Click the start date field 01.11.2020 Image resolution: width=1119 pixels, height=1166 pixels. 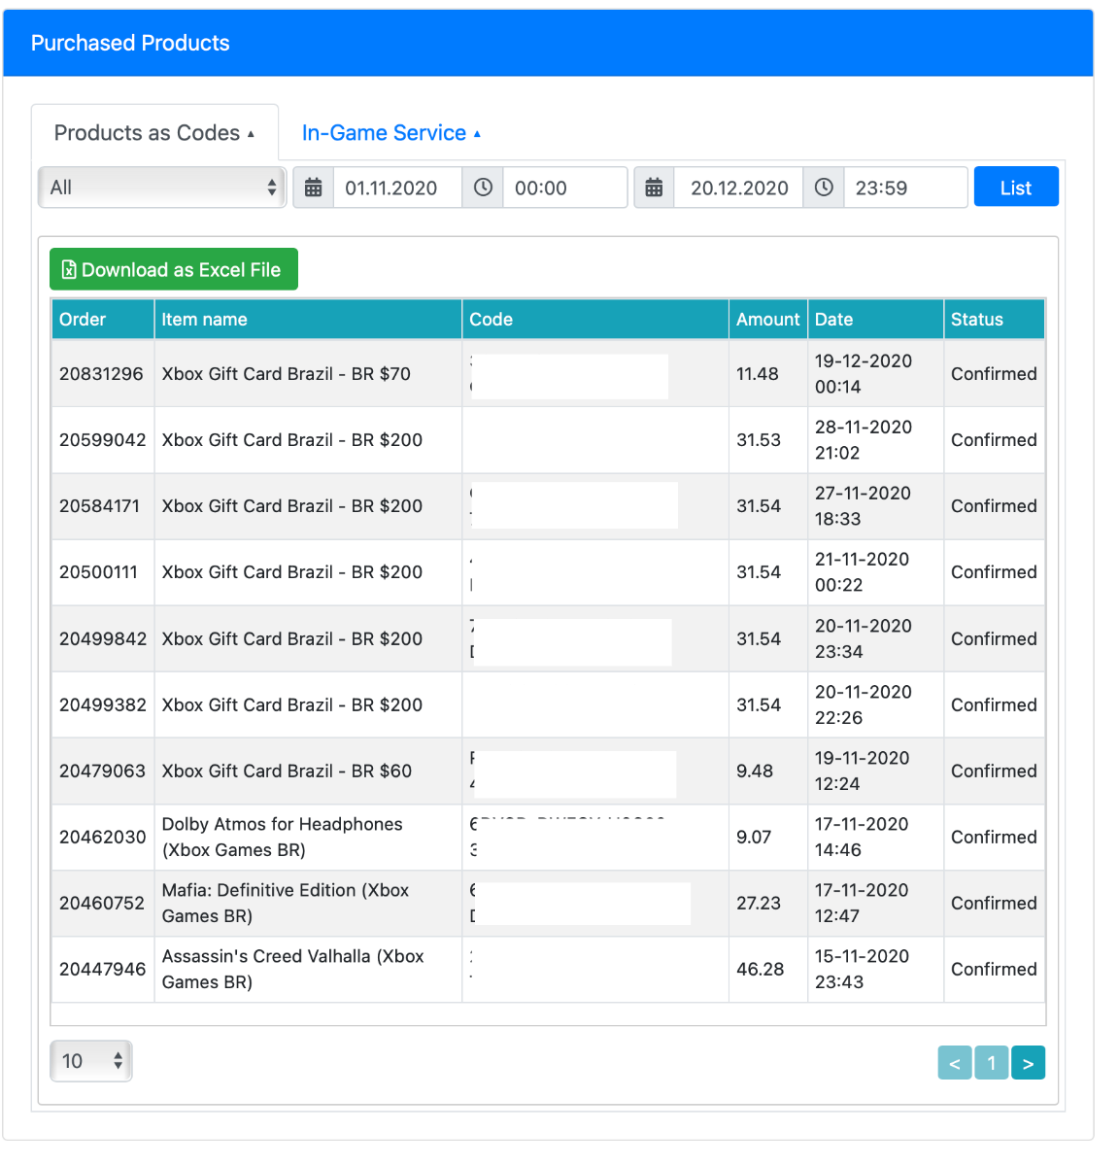(x=397, y=188)
